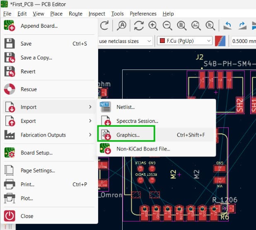Open the Tools menu
Viewport: 256px width, 230px height.
[x=117, y=14]
